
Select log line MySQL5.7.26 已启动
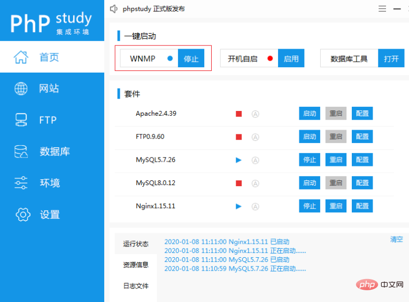[x=227, y=259]
